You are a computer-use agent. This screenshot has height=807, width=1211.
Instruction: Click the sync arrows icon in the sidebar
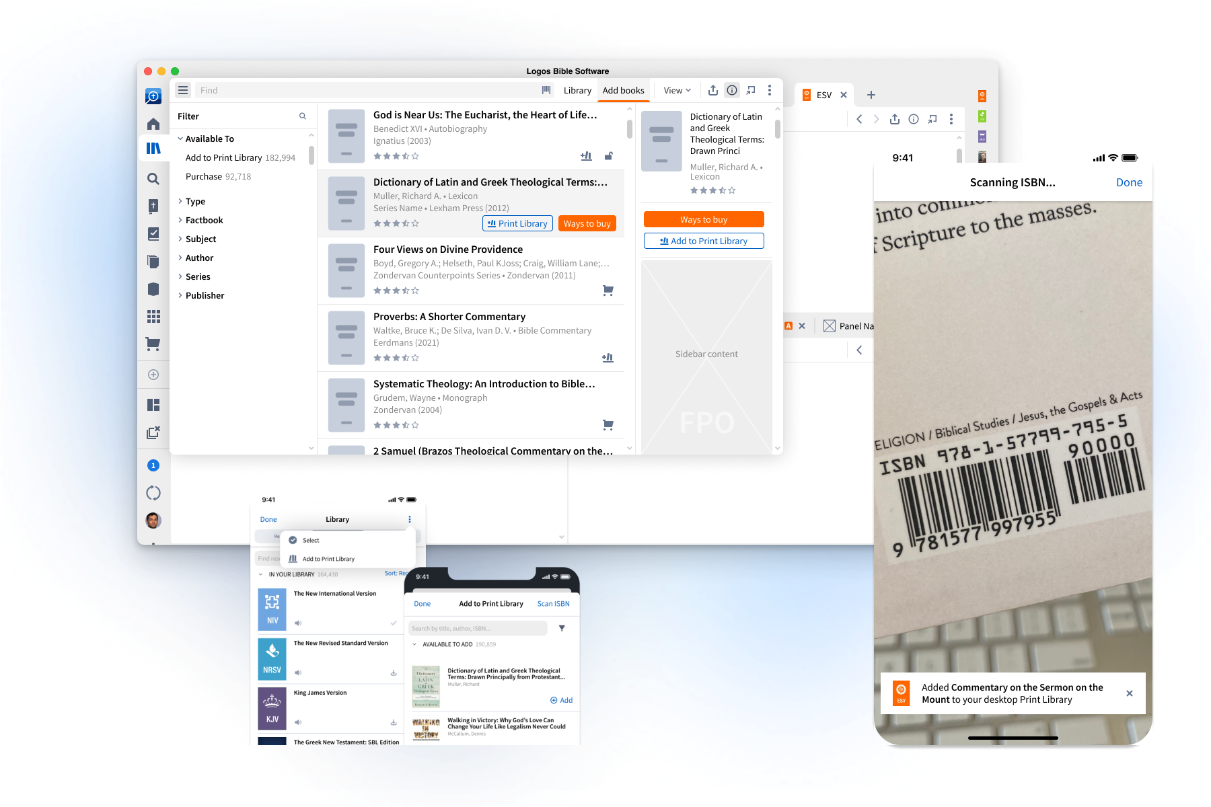click(x=153, y=493)
